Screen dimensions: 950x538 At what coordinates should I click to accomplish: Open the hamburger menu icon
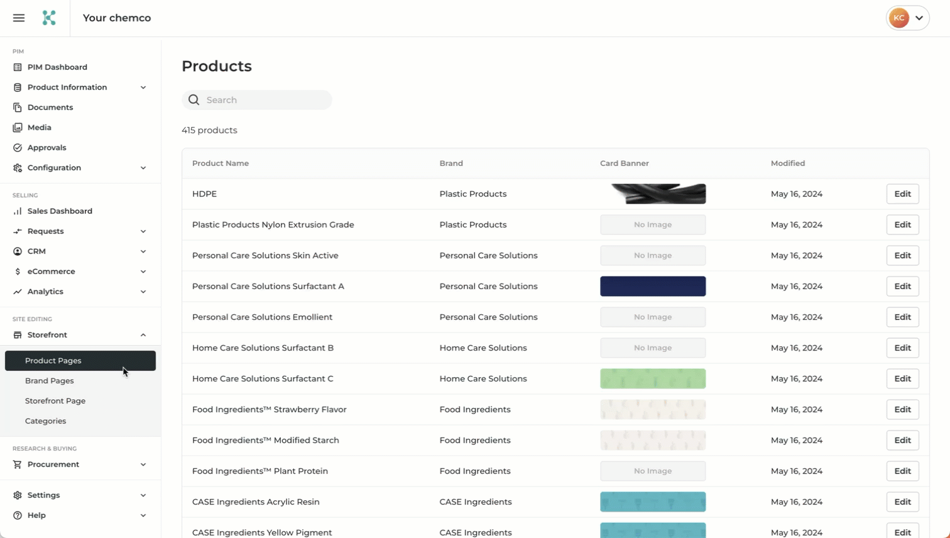point(19,18)
